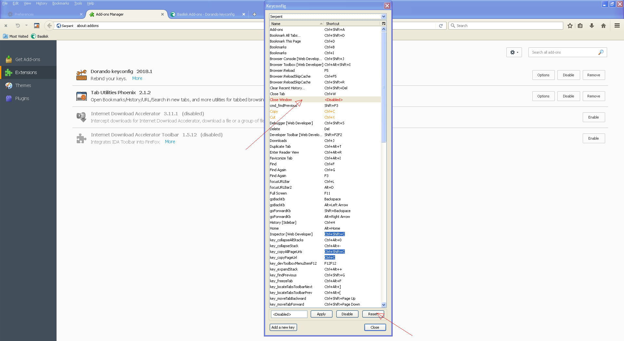This screenshot has width=624, height=341.
Task: Select Themes in the sidebar
Action: [28, 85]
